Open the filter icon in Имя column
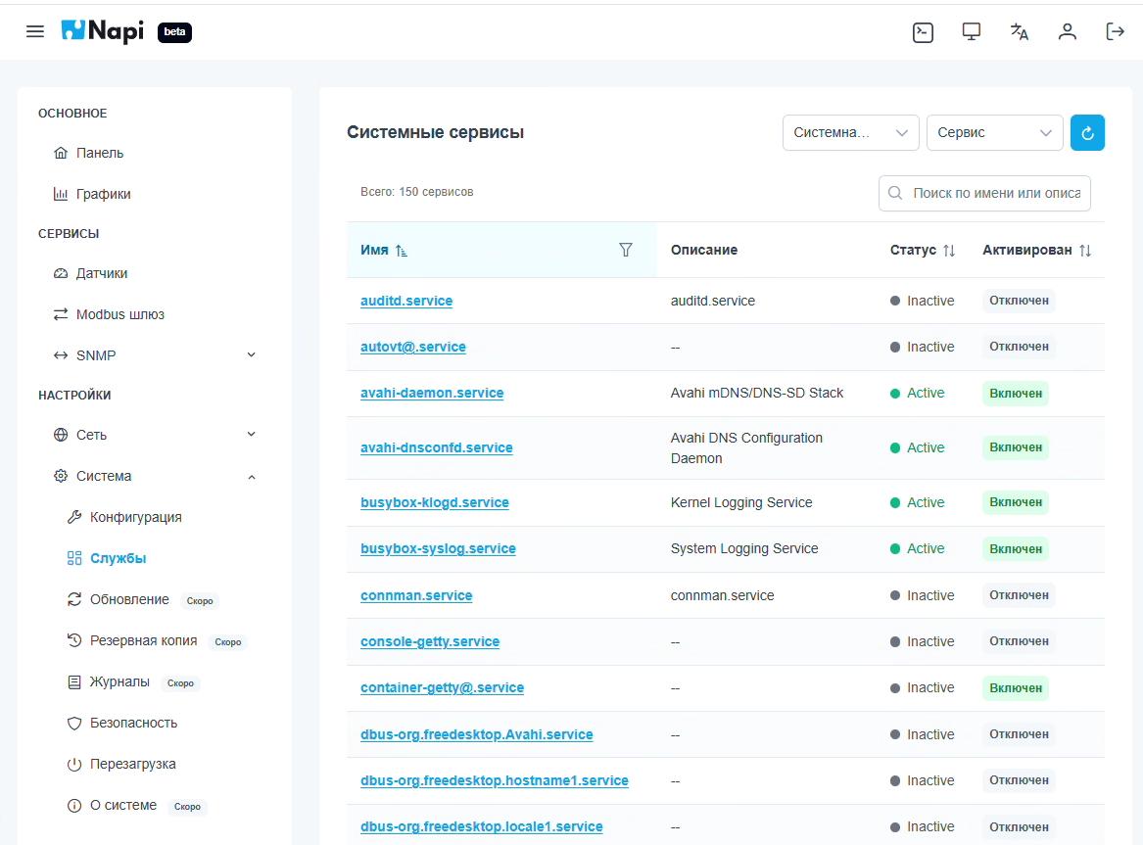 point(626,250)
